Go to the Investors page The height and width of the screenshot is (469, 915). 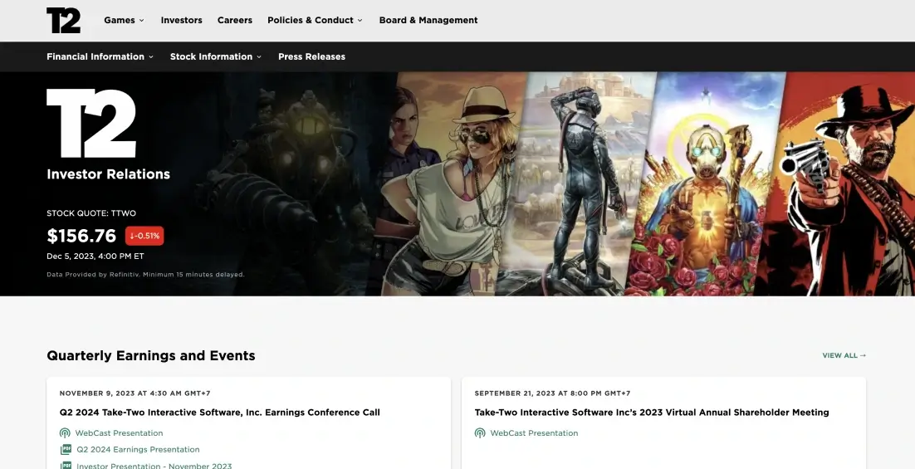click(x=182, y=20)
